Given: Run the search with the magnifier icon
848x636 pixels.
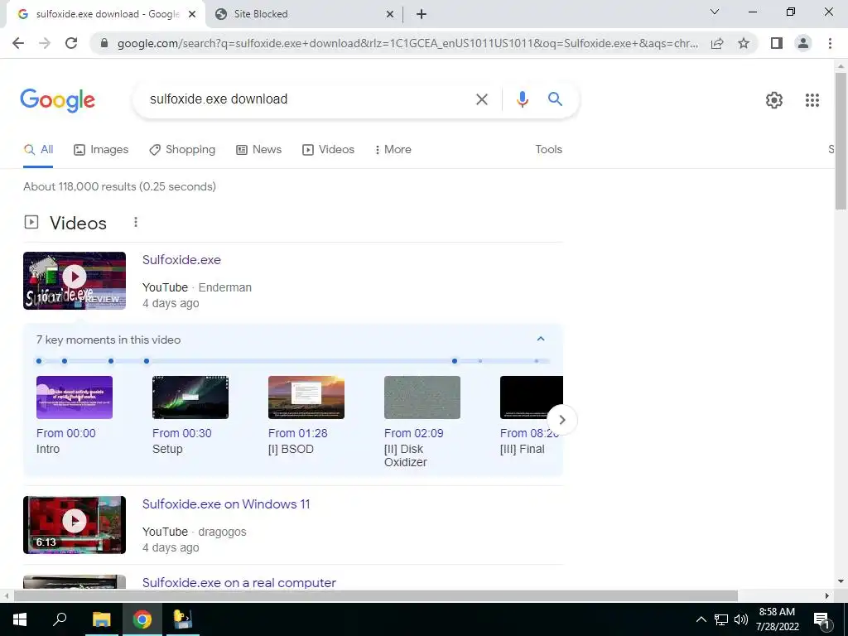Looking at the screenshot, I should [555, 99].
